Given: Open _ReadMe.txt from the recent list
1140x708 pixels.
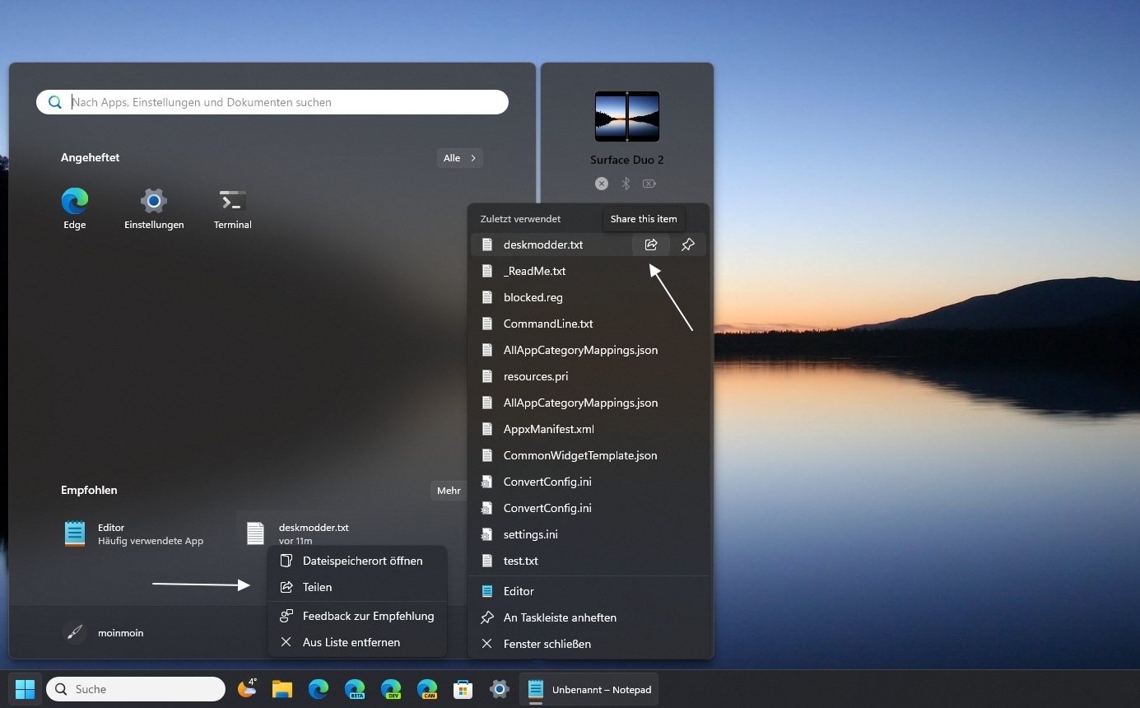Looking at the screenshot, I should pyautogui.click(x=589, y=271).
